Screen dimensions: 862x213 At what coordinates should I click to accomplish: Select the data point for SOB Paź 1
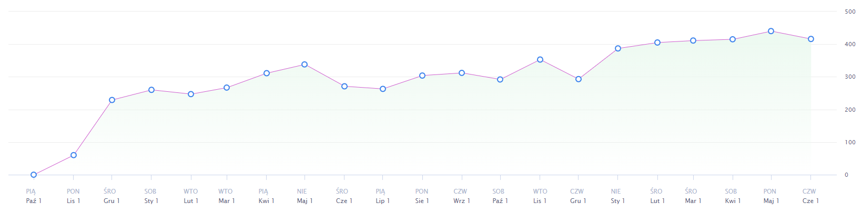point(500,80)
